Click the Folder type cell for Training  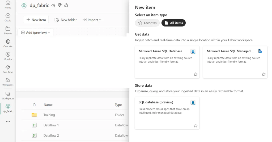coord(120,115)
